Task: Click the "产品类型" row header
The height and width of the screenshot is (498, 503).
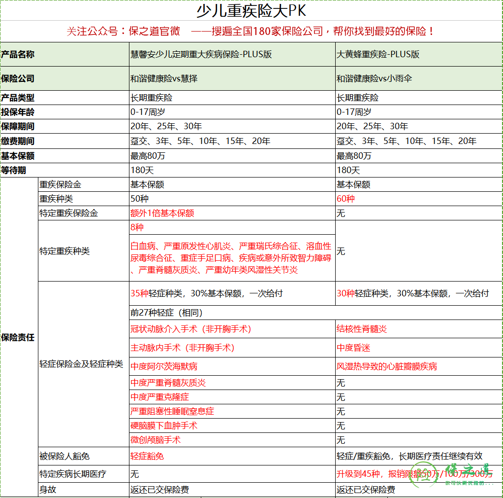Action: click(64, 98)
